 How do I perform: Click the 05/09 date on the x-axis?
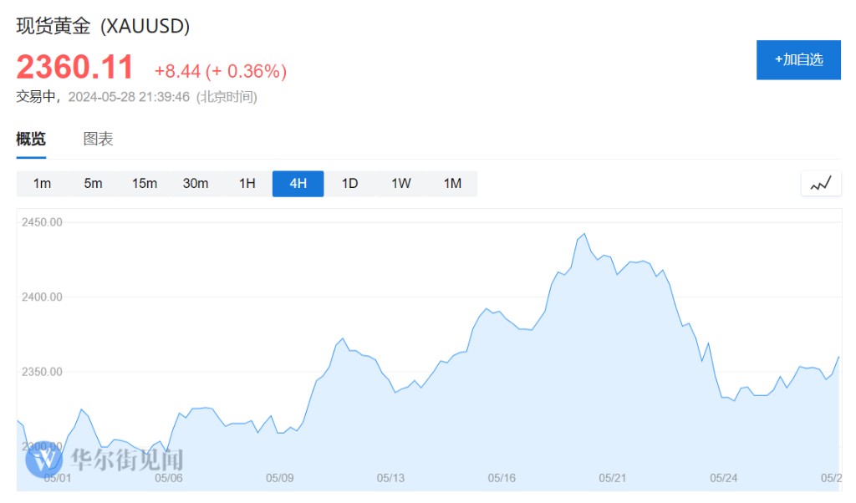pyautogui.click(x=279, y=478)
